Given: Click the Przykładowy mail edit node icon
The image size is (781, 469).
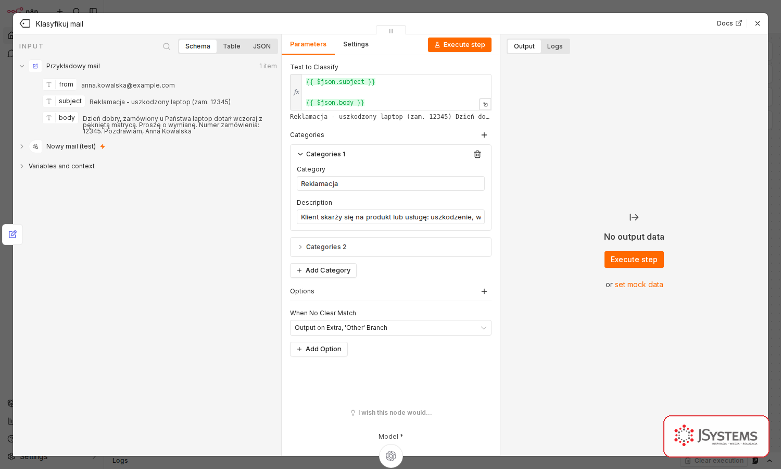Looking at the screenshot, I should 35,66.
